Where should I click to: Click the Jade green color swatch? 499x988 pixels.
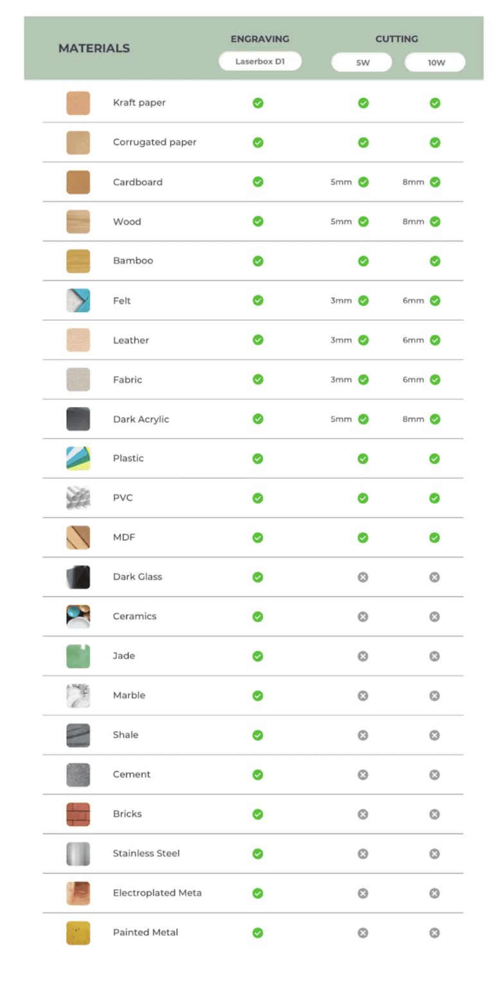[x=78, y=656]
